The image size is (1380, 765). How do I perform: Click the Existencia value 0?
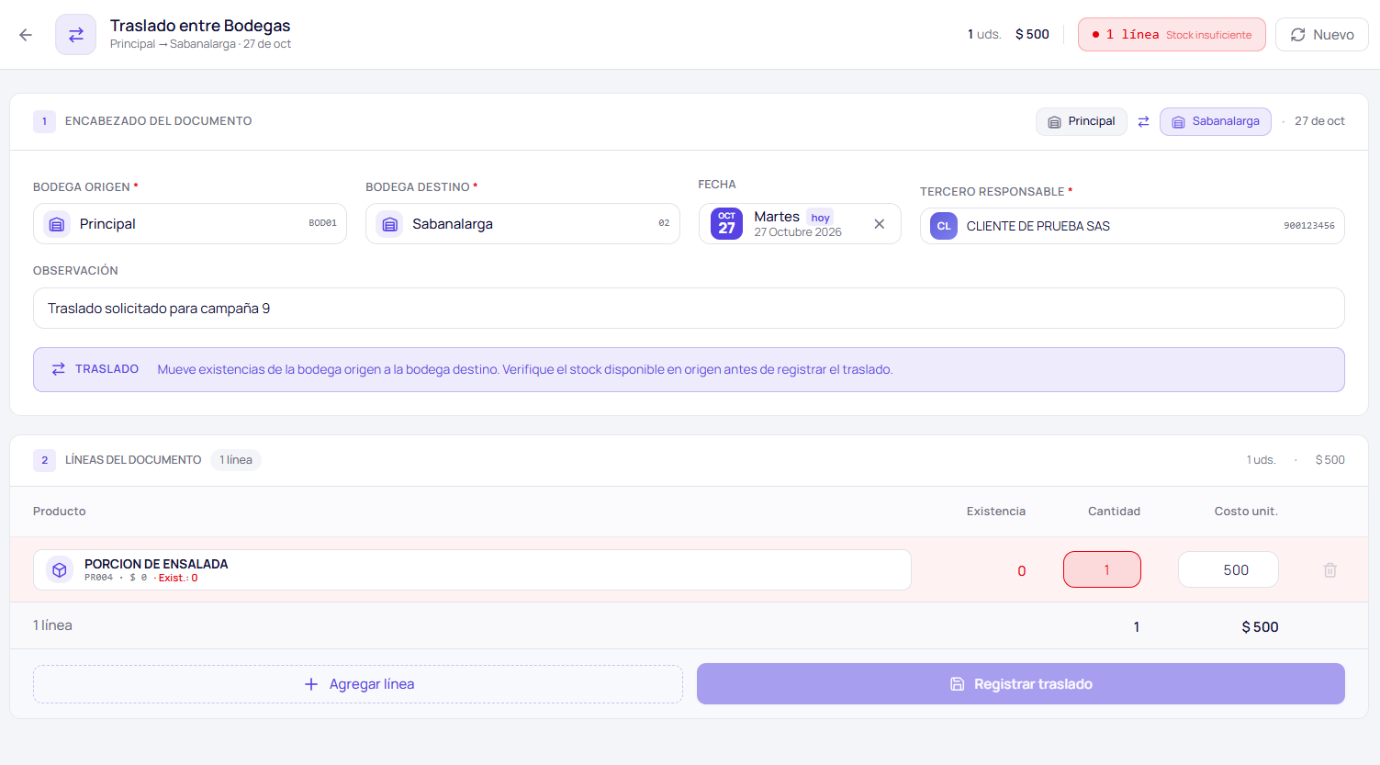click(x=1021, y=571)
